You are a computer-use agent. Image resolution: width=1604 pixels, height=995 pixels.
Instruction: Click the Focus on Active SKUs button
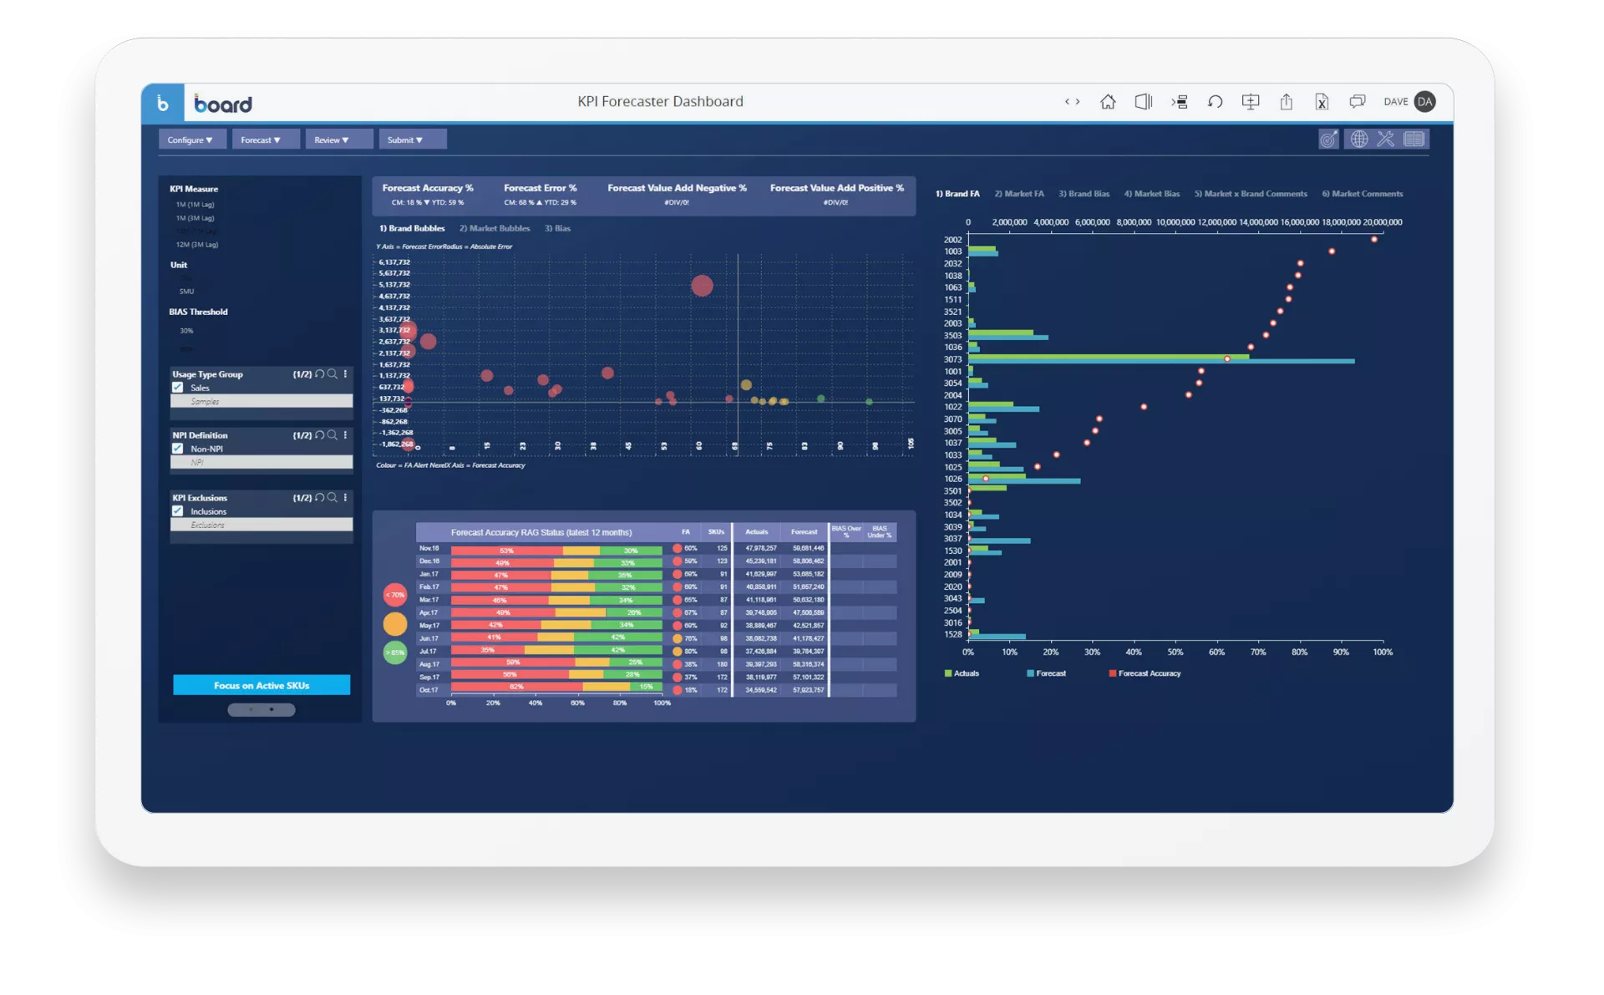pyautogui.click(x=261, y=685)
